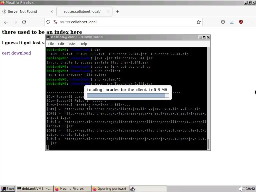
Task: Click the terminal vertical scrollbar thumb
Action: 208,144
